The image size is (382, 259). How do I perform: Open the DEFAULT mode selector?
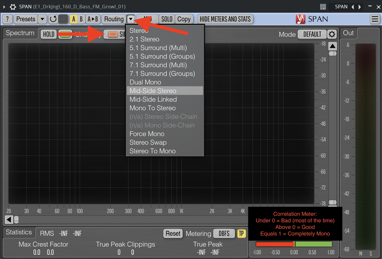[312, 34]
